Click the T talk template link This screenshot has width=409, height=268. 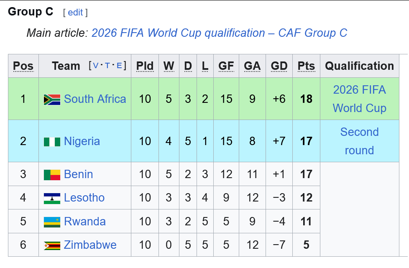[x=107, y=66]
